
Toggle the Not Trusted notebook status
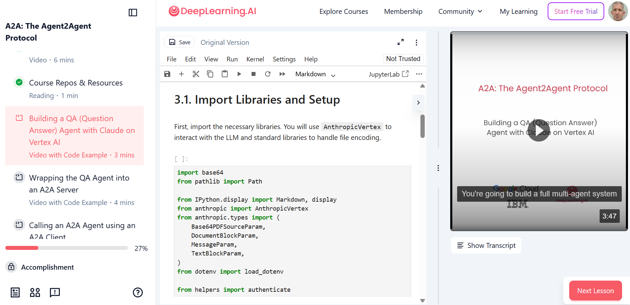[403, 59]
